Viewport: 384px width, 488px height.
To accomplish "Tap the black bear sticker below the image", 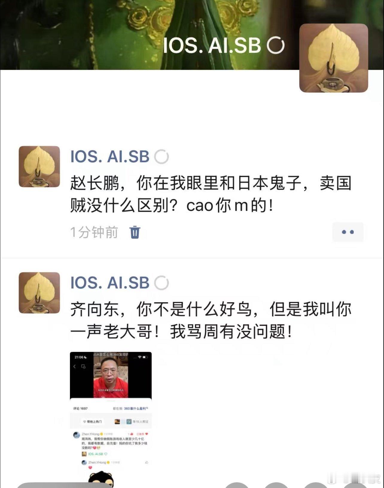I will click(101, 480).
